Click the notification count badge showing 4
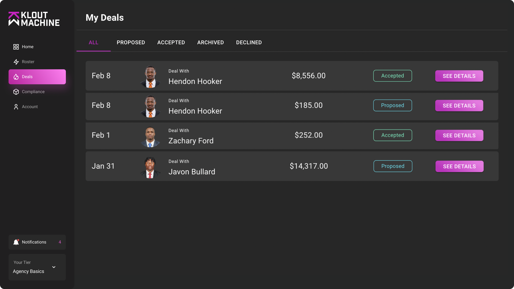The width and height of the screenshot is (514, 289). click(x=60, y=242)
